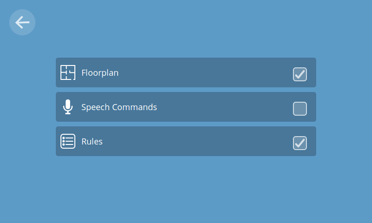Uncheck the Floorplan checkbox
Image resolution: width=372 pixels, height=223 pixels.
coord(300,74)
